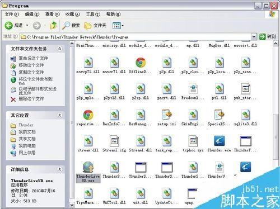
Task: Select the UACTool.dll file
Action: pyautogui.click(x=114, y=196)
